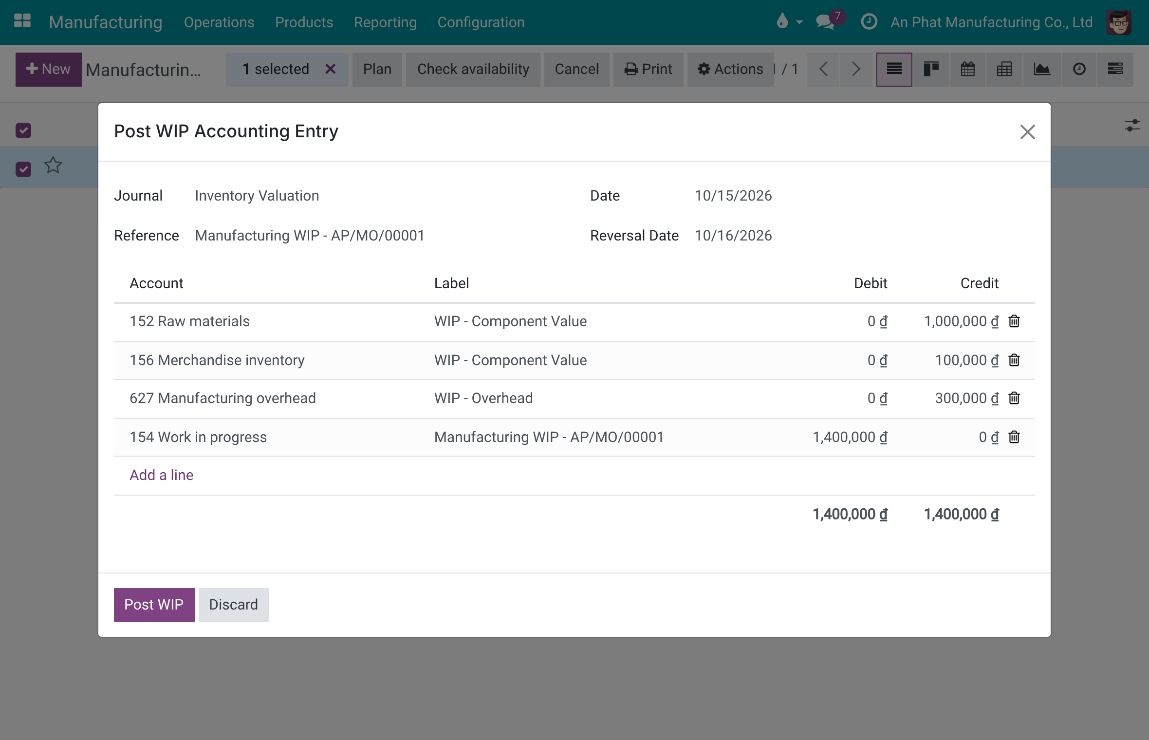Switch to the last view icon
Viewport: 1149px width, 740px height.
pos(1115,69)
